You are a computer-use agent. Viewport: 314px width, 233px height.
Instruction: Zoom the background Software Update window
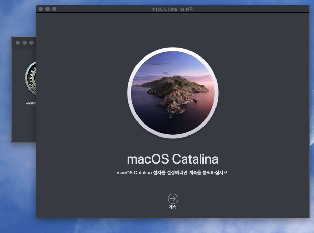coord(31,43)
